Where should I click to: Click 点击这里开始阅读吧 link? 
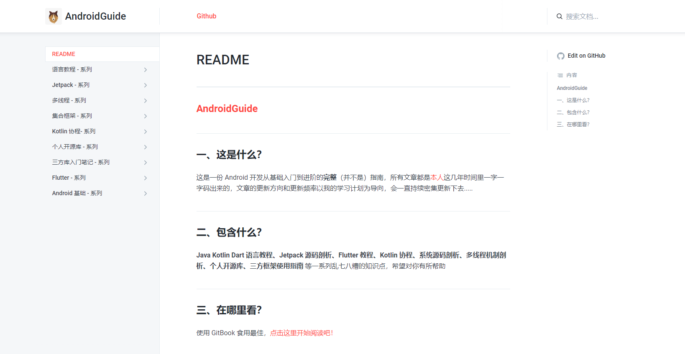[x=301, y=333]
